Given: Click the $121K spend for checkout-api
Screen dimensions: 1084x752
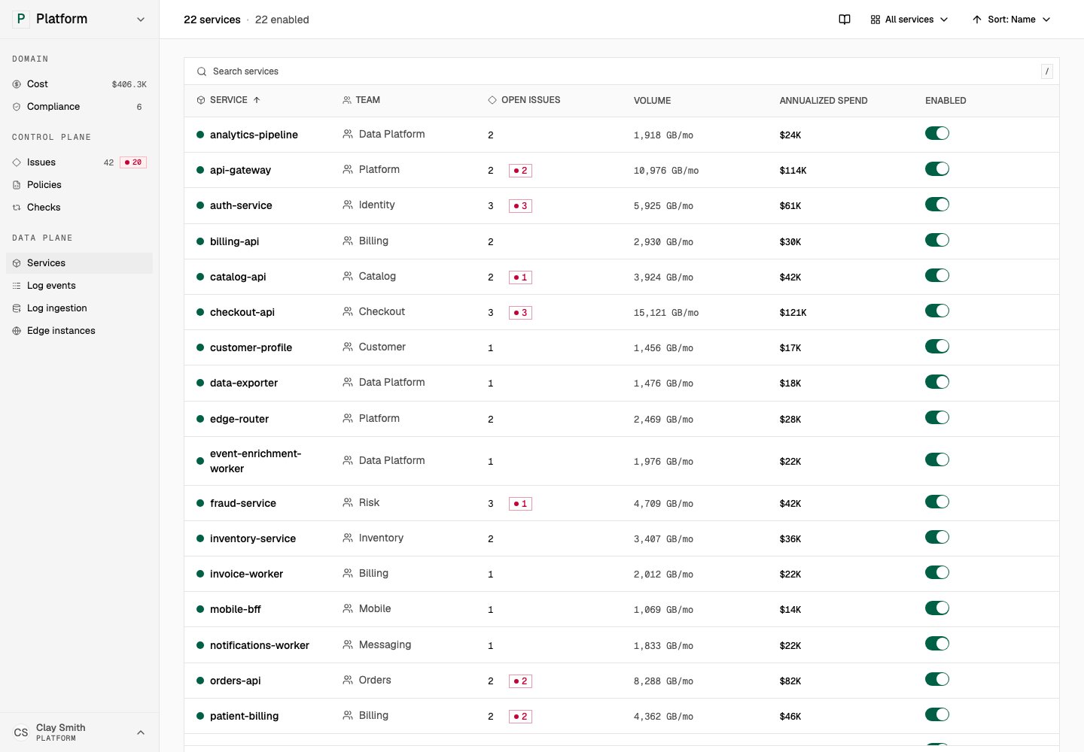Looking at the screenshot, I should 793,313.
